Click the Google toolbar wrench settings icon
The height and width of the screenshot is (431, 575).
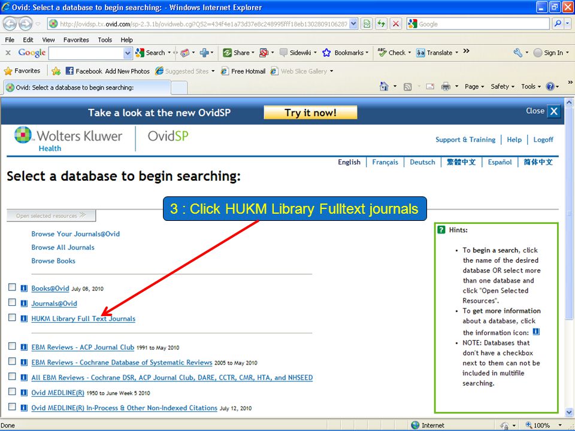coord(517,53)
